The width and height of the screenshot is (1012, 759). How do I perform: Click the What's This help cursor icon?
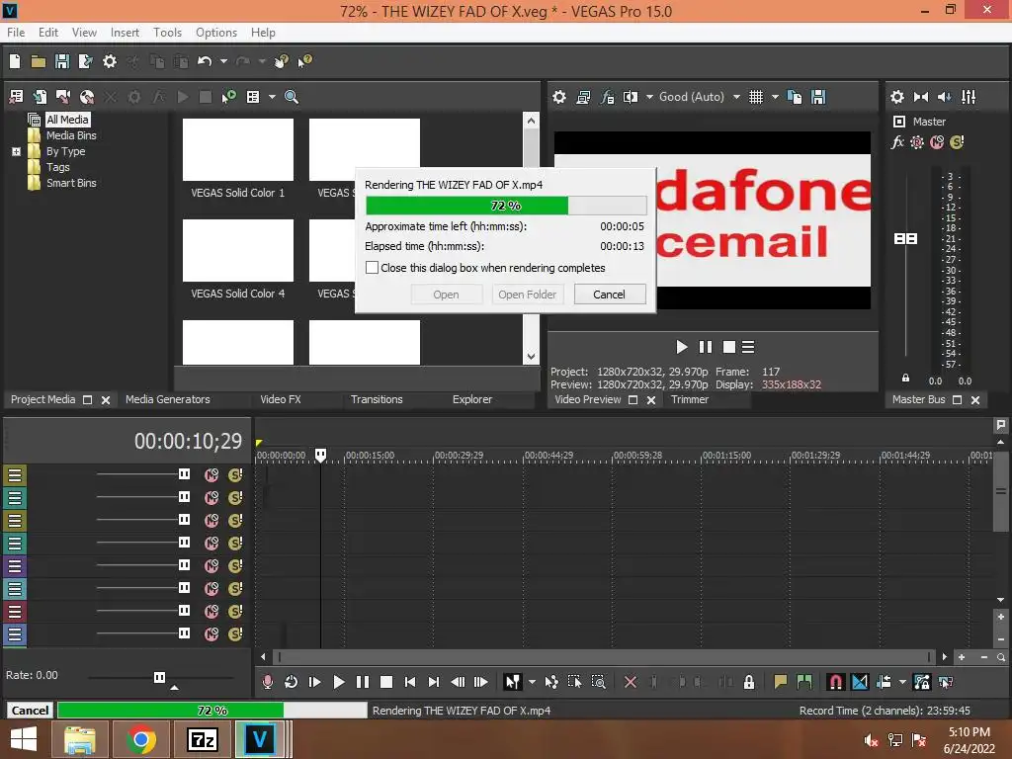pyautogui.click(x=304, y=61)
